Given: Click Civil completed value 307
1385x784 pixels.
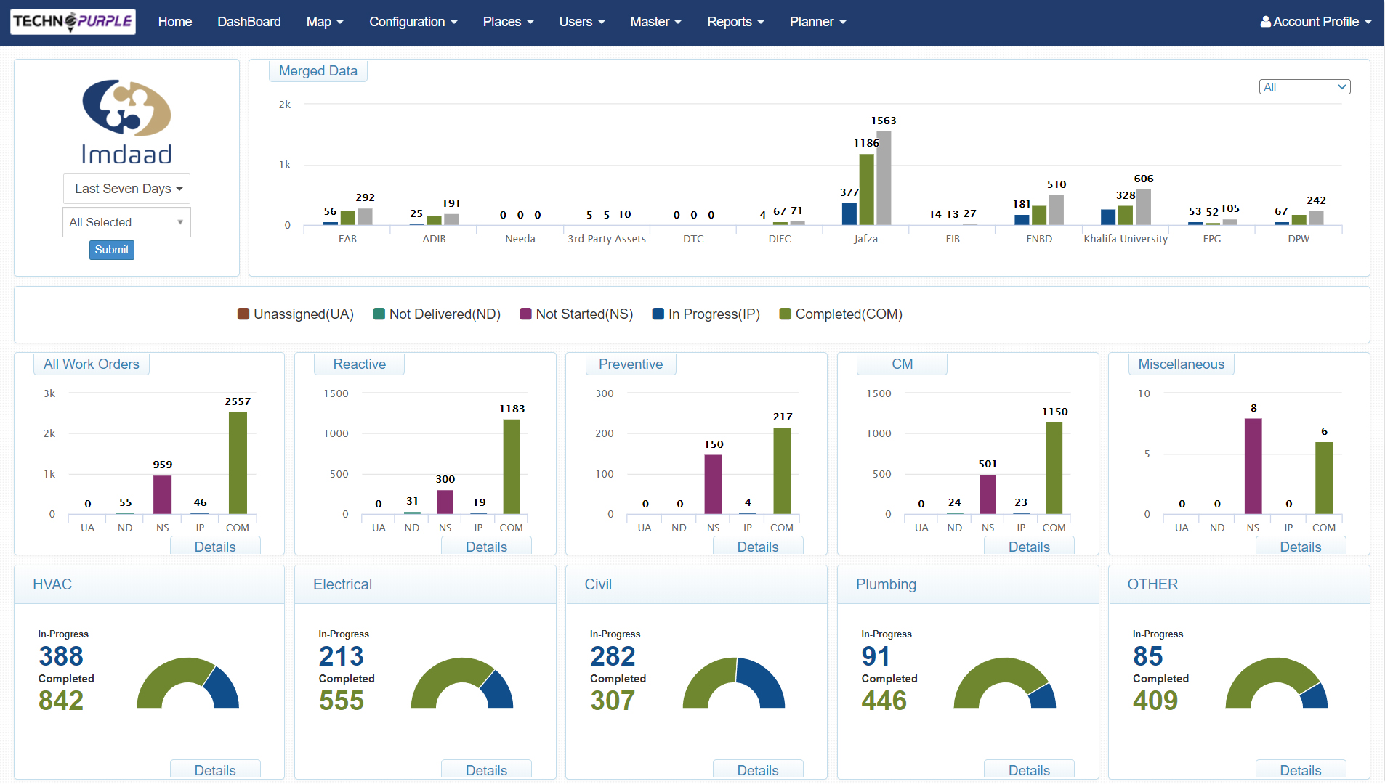Looking at the screenshot, I should pos(613,701).
